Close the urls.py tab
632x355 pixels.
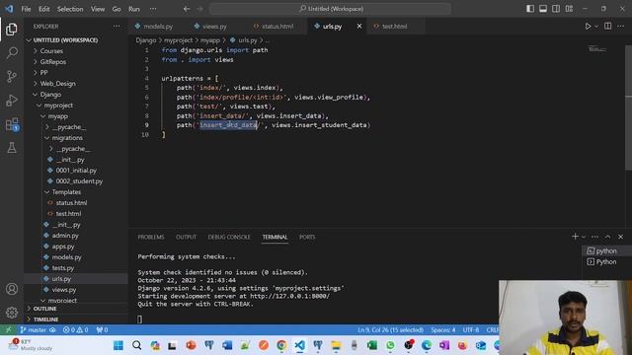[x=359, y=27]
